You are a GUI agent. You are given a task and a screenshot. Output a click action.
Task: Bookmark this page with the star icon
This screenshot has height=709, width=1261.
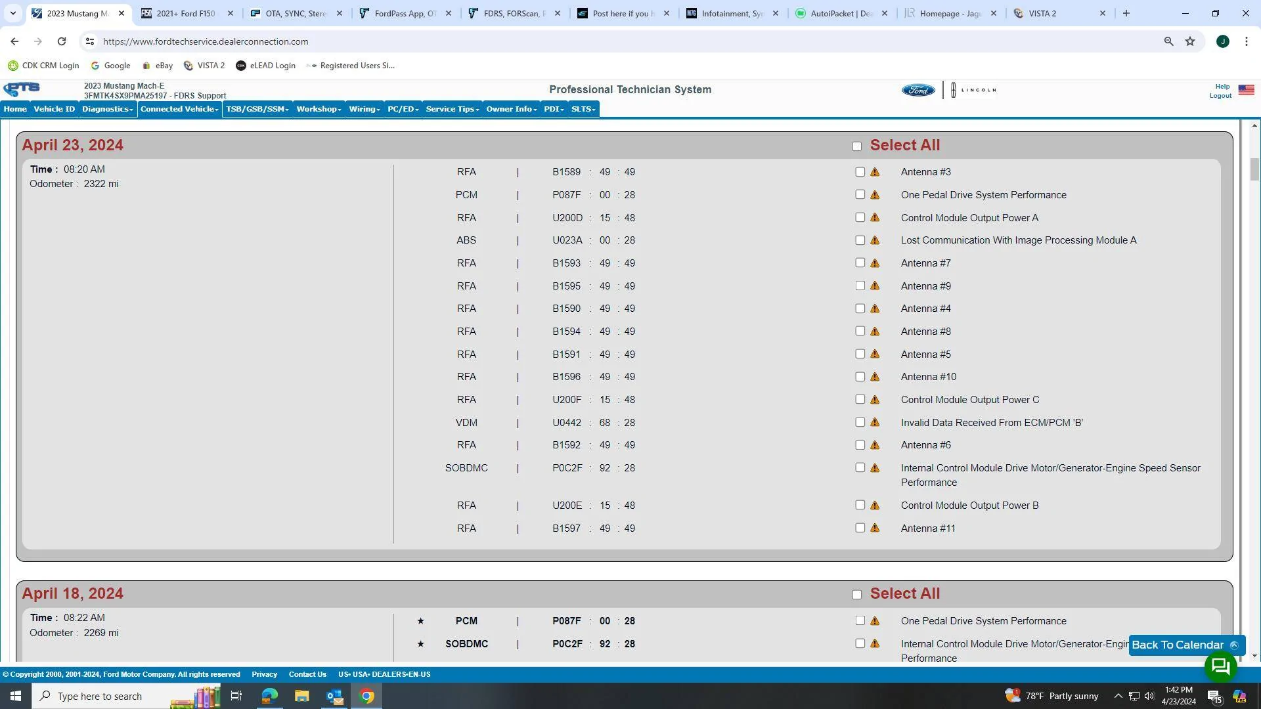pyautogui.click(x=1190, y=41)
